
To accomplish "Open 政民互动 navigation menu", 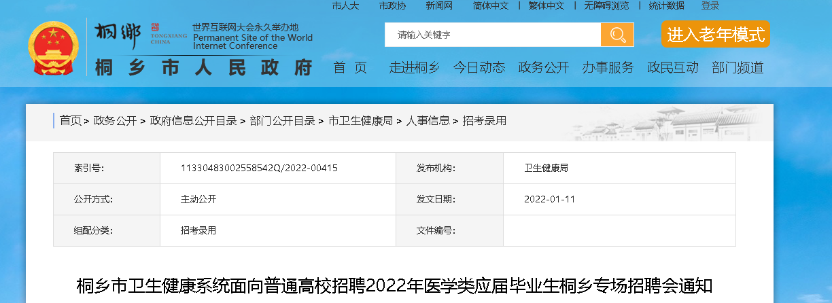I will tap(673, 67).
